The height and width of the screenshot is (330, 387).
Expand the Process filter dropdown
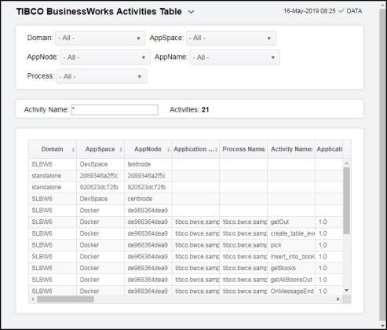point(102,76)
